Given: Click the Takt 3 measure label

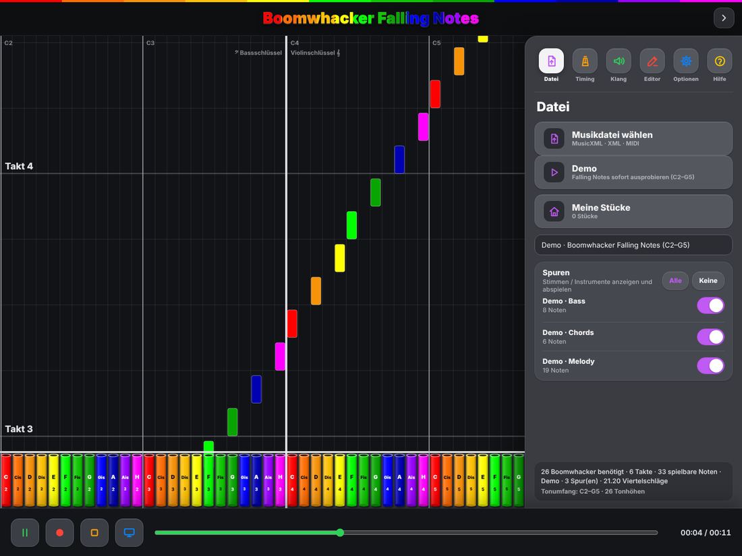Looking at the screenshot, I should click(x=19, y=429).
